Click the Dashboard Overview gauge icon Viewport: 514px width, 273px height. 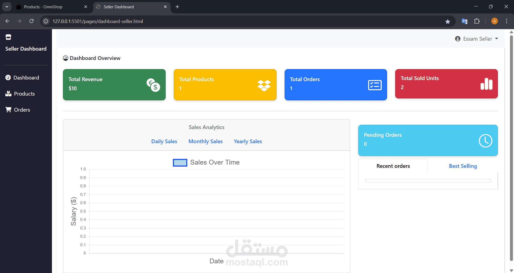click(x=66, y=58)
